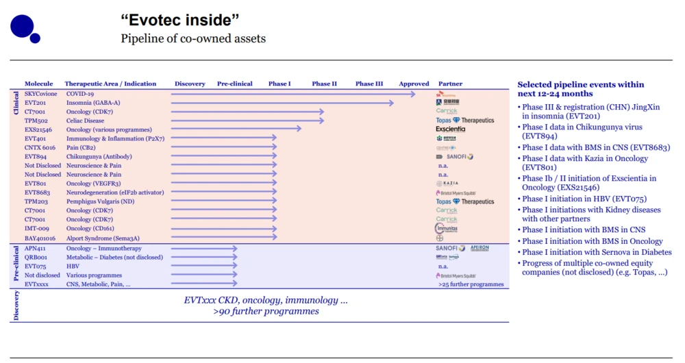The width and height of the screenshot is (685, 363).
Task: Select the Phase II column header
Action: pyautogui.click(x=324, y=84)
